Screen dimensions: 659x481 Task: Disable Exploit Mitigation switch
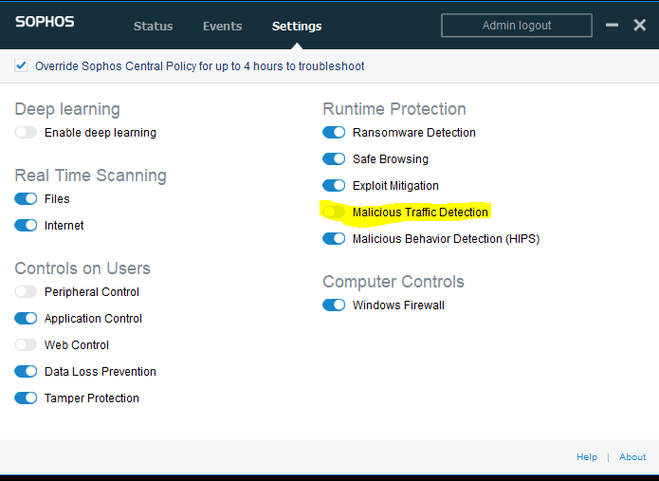pos(334,185)
